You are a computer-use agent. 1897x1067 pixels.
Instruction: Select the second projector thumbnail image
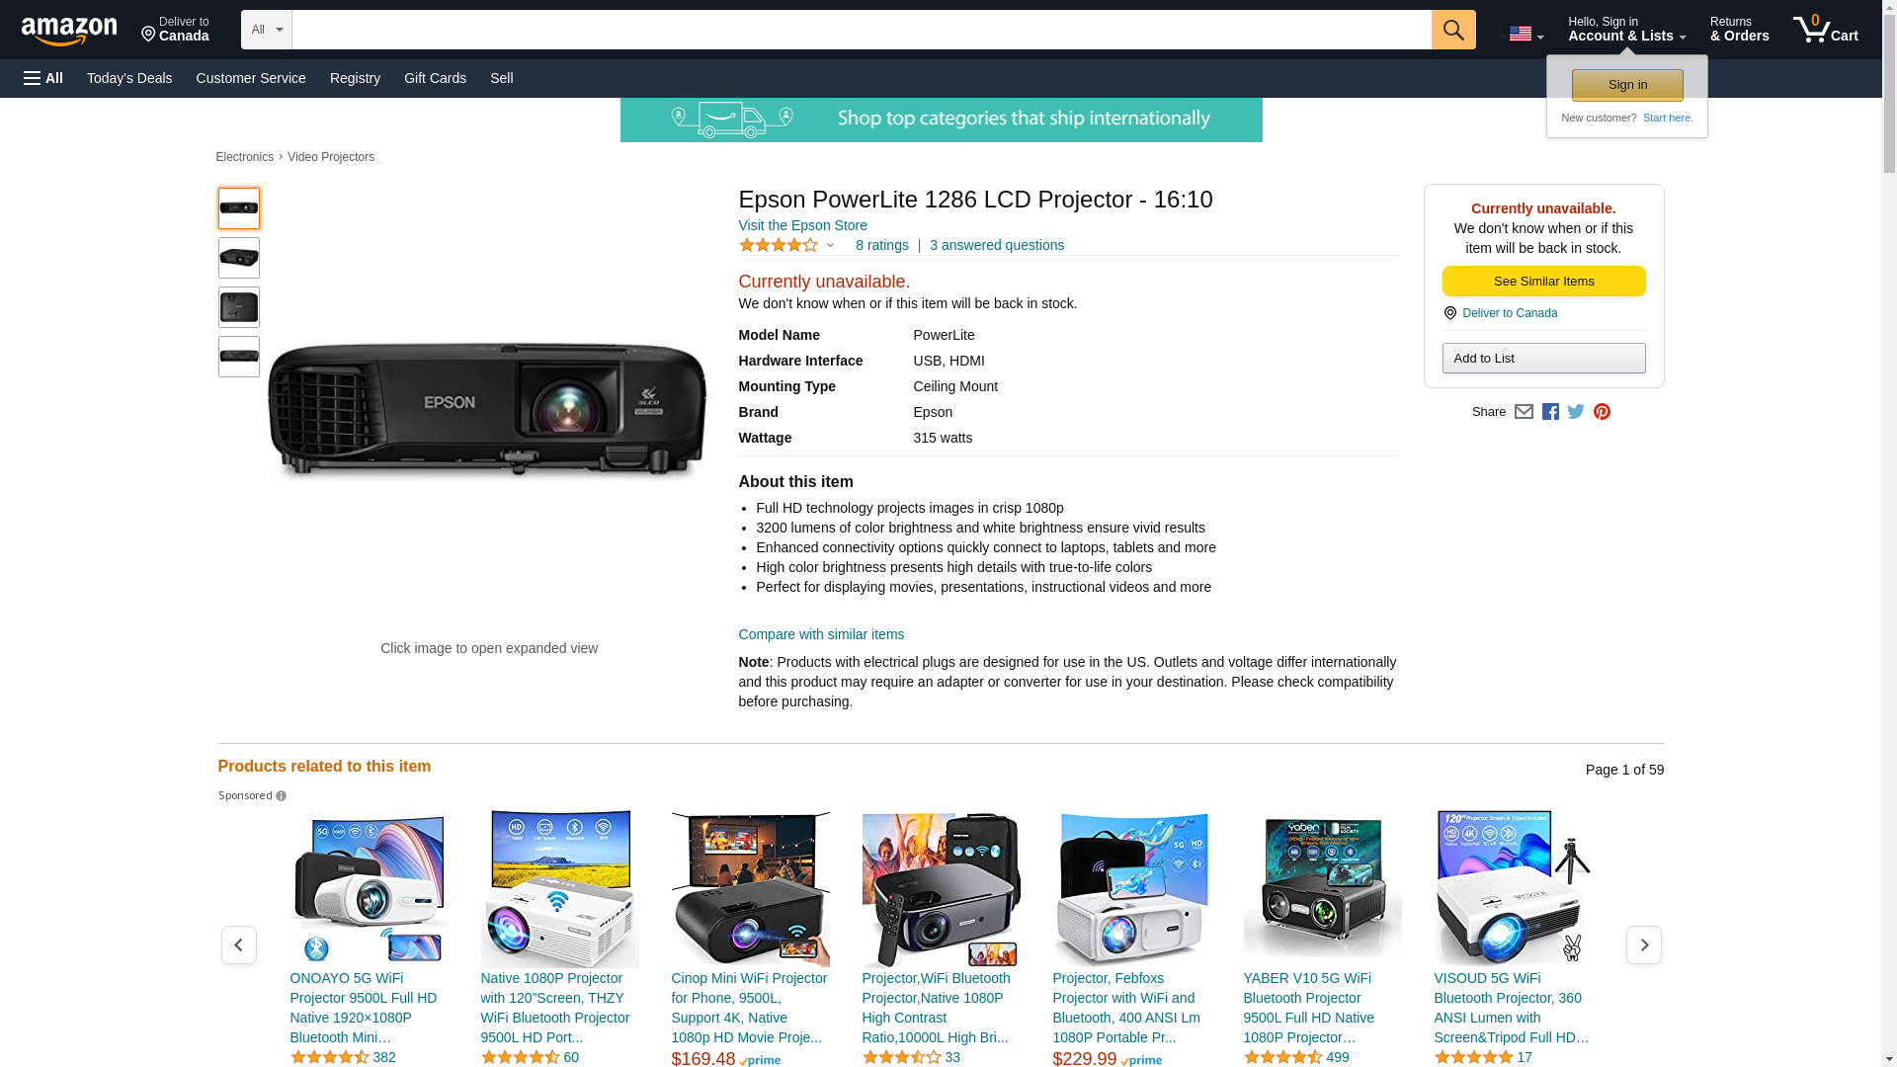(x=239, y=258)
